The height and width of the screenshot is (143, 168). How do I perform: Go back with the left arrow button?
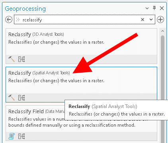(9, 19)
